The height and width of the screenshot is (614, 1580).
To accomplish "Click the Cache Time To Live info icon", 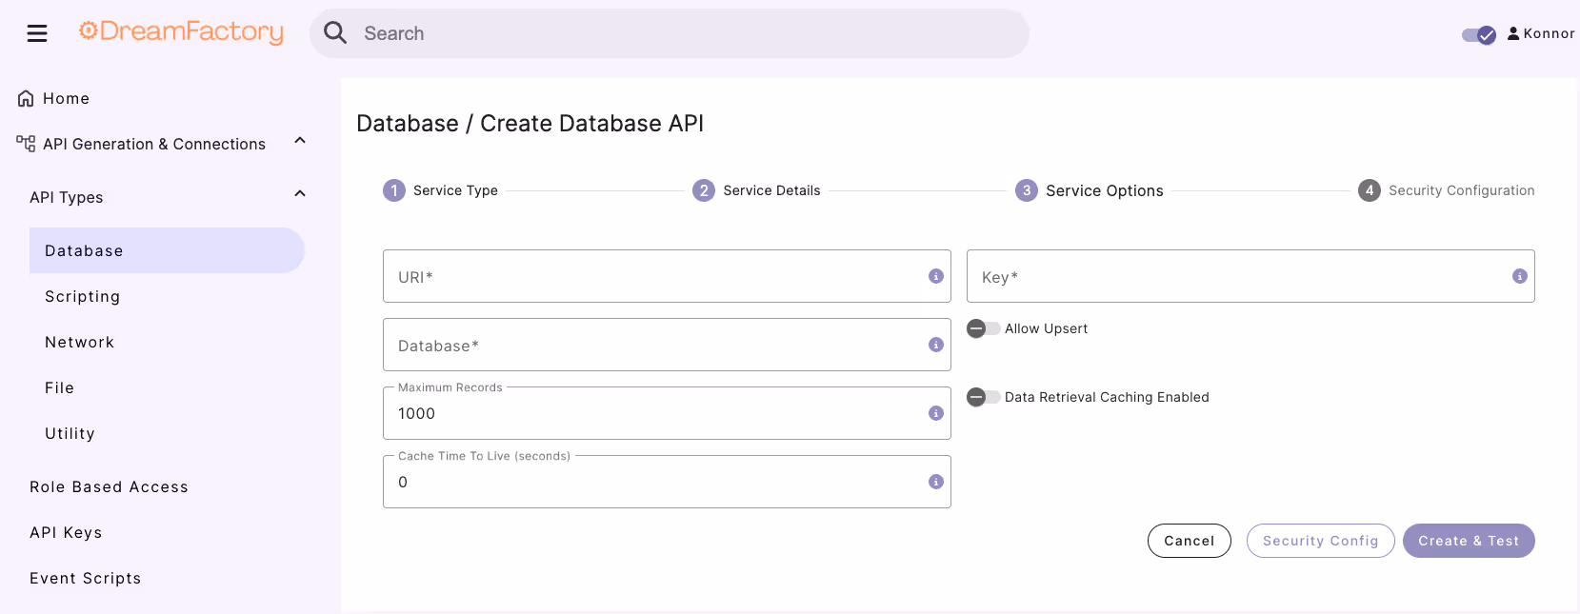I will pyautogui.click(x=936, y=482).
